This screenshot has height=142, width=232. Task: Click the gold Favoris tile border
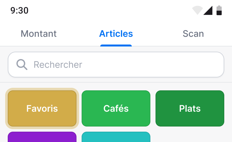[42, 89]
